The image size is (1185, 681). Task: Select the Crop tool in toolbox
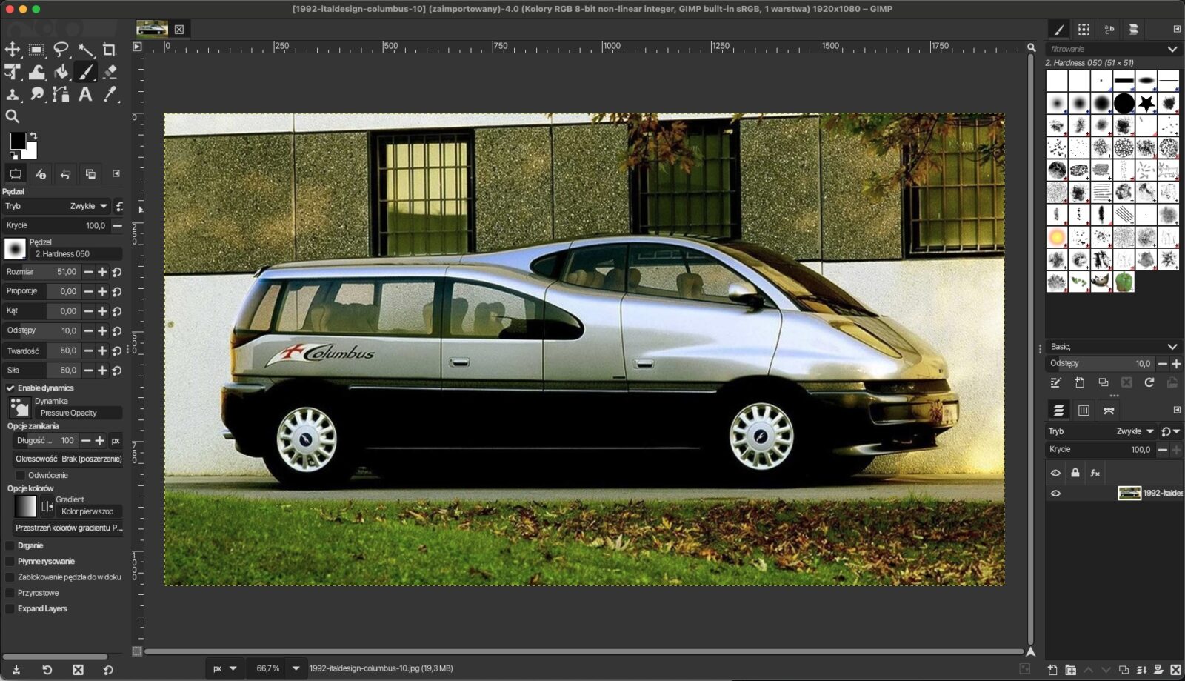coord(109,50)
